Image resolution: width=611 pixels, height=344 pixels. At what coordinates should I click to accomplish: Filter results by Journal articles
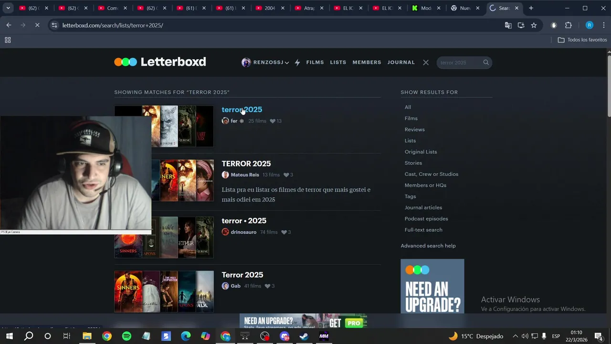click(x=423, y=207)
